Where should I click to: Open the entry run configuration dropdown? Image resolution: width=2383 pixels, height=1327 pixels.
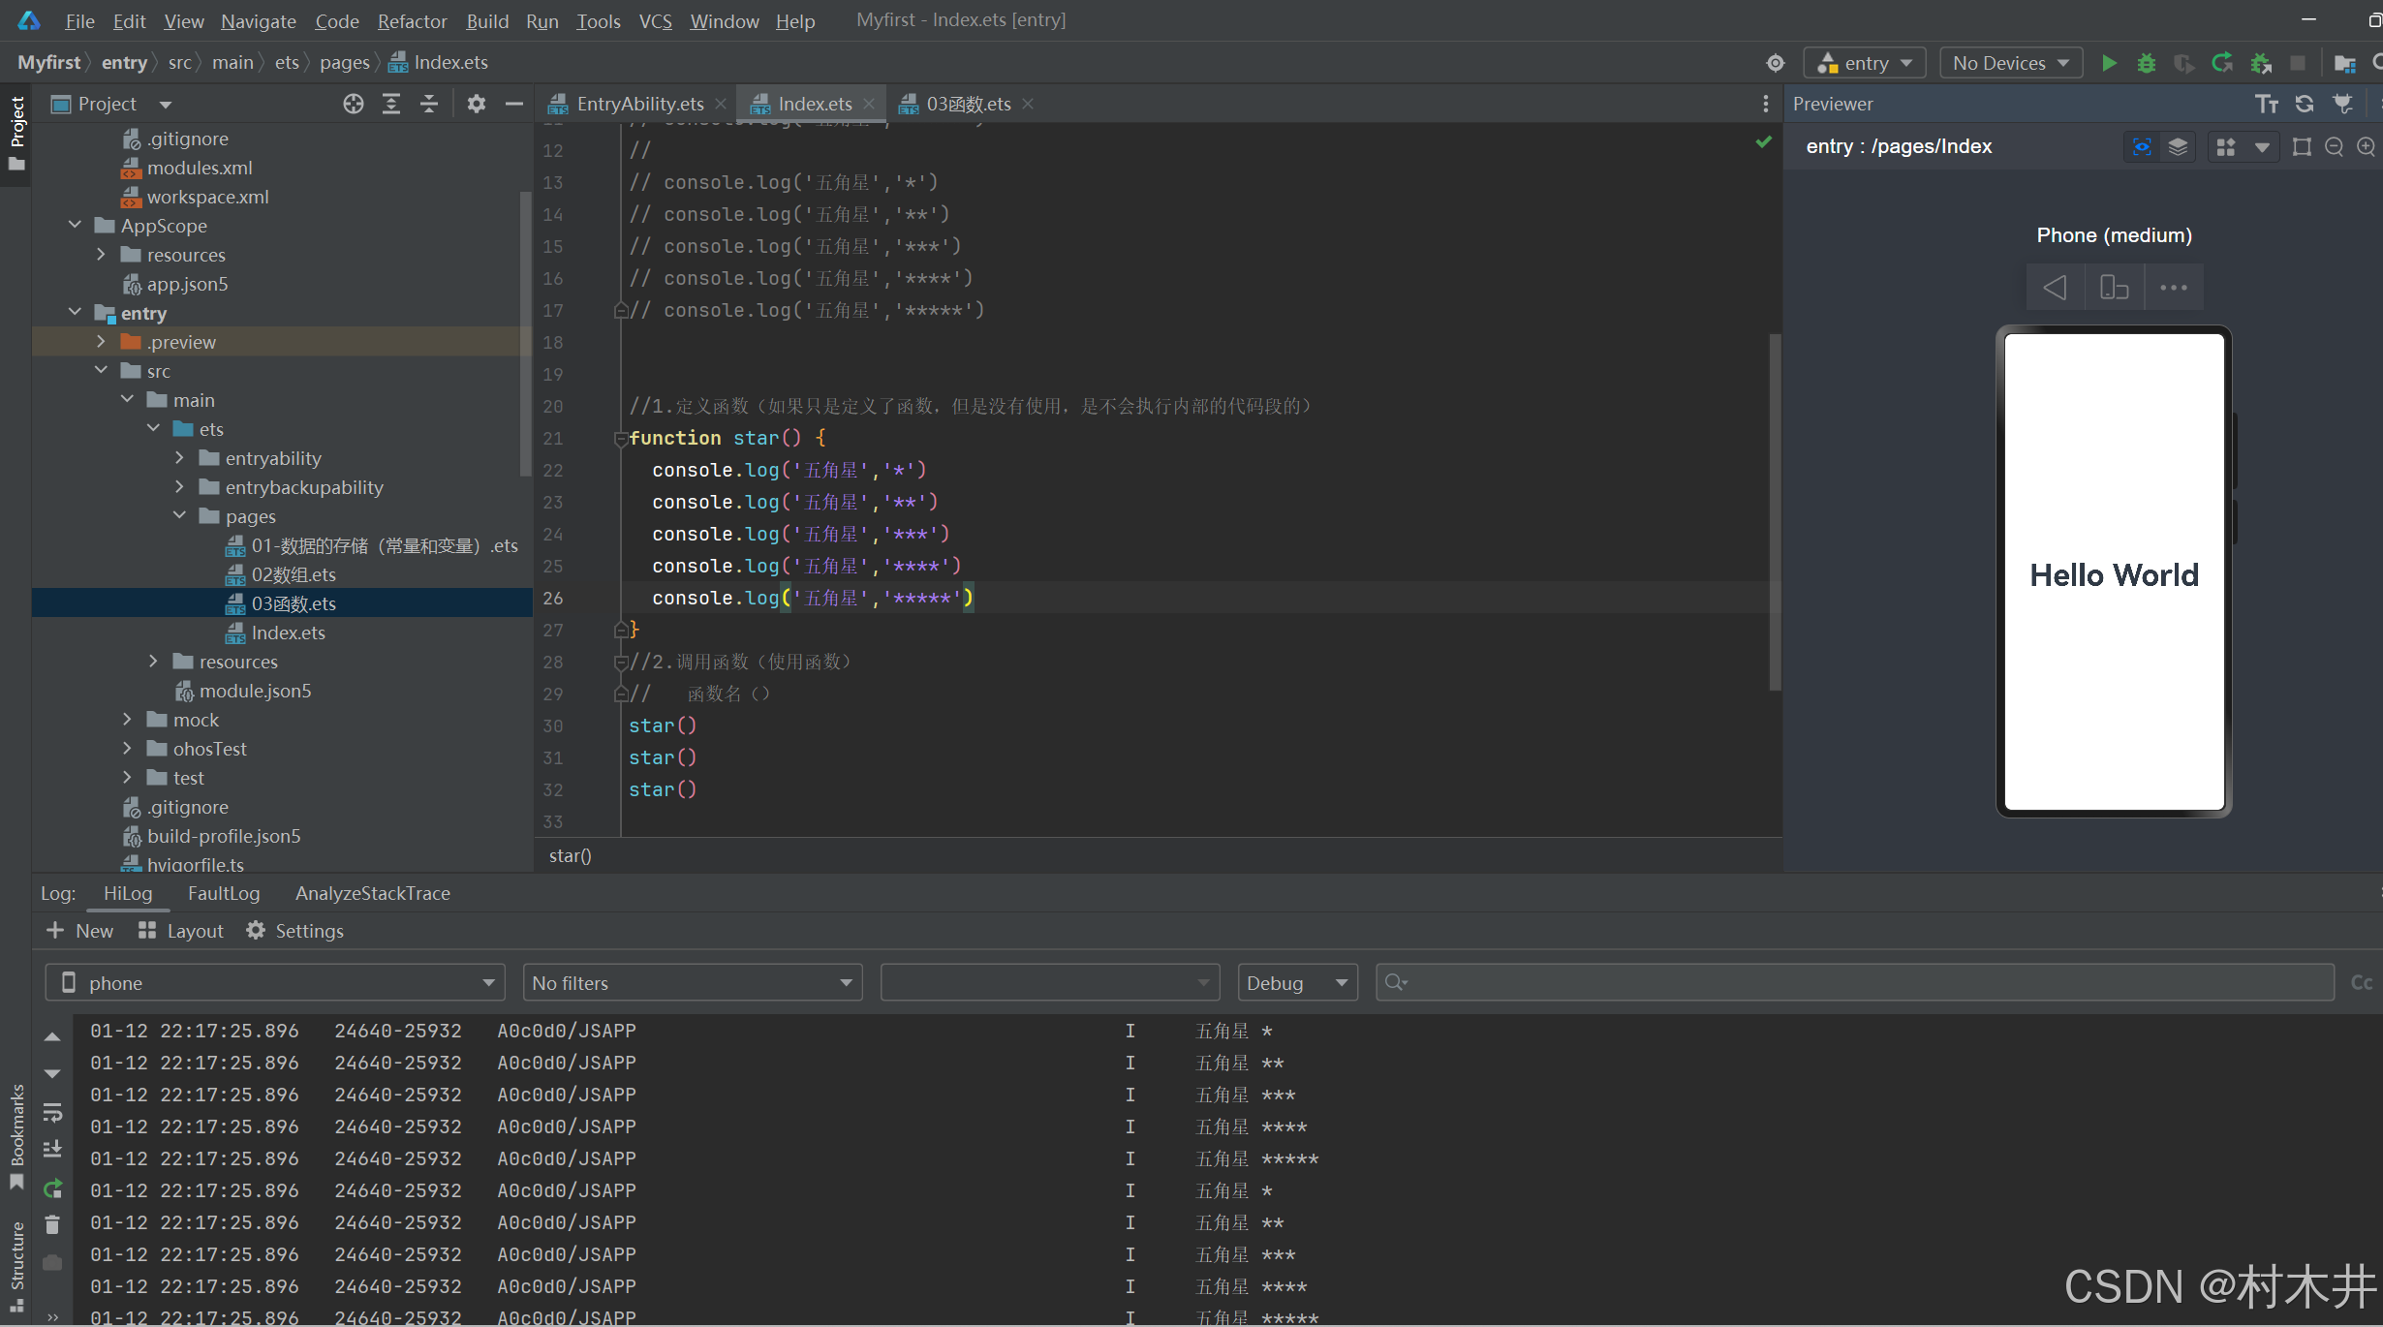coord(1865,63)
